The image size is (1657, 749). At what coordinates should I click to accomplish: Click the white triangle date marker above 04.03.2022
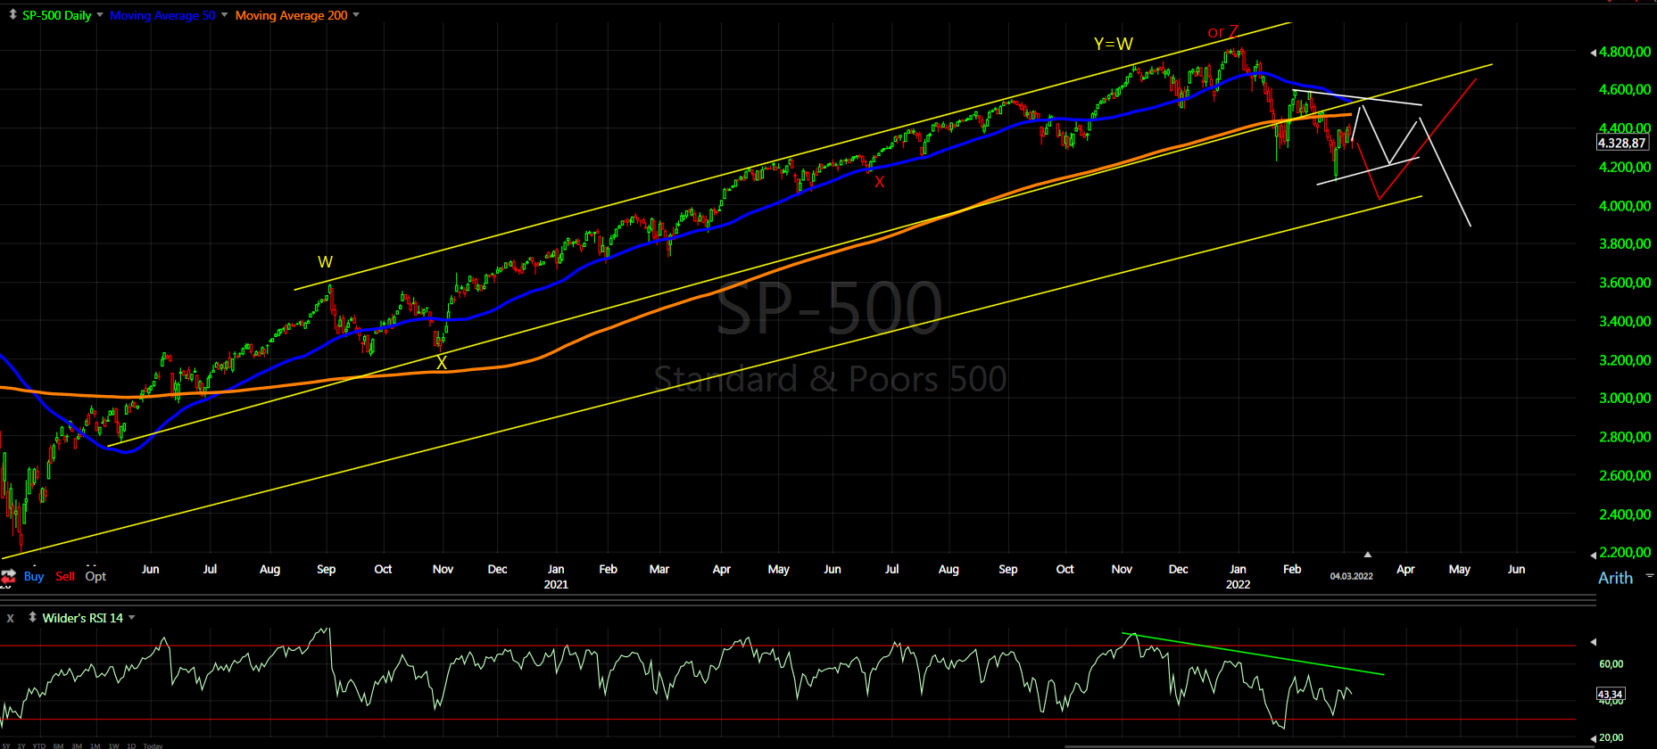tap(1367, 555)
